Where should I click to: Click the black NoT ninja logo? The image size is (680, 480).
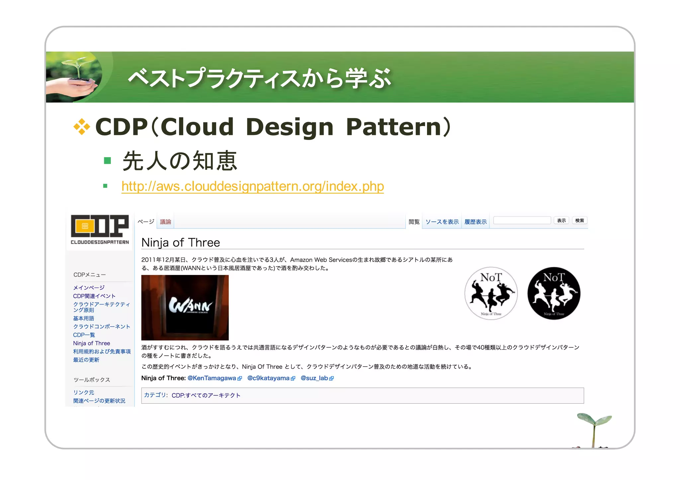click(x=554, y=293)
